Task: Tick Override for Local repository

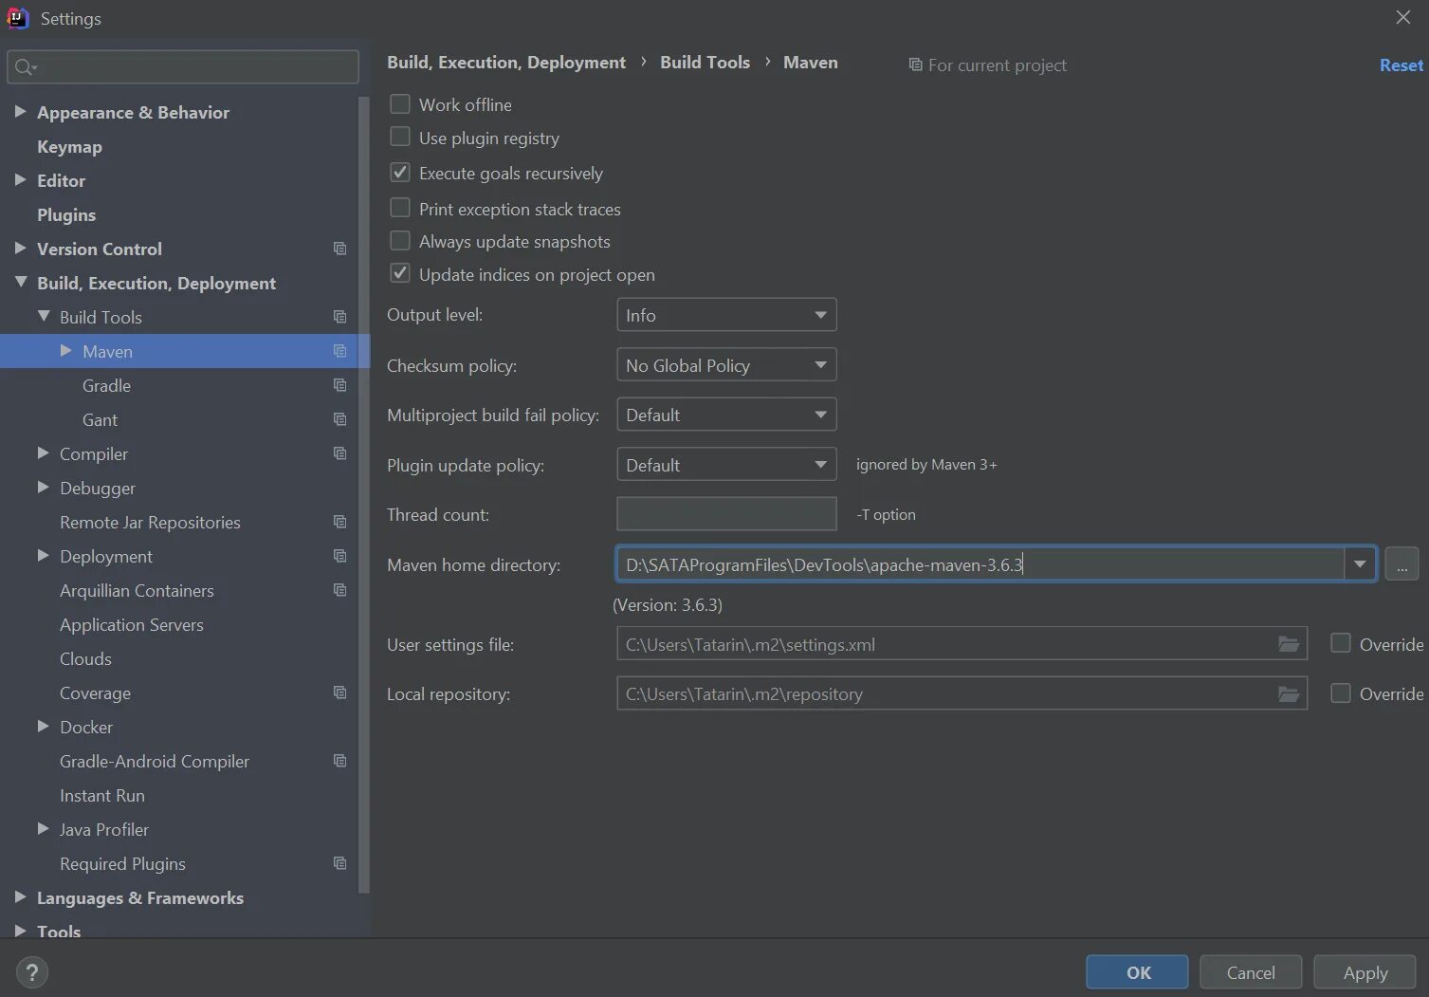Action: [x=1341, y=693]
